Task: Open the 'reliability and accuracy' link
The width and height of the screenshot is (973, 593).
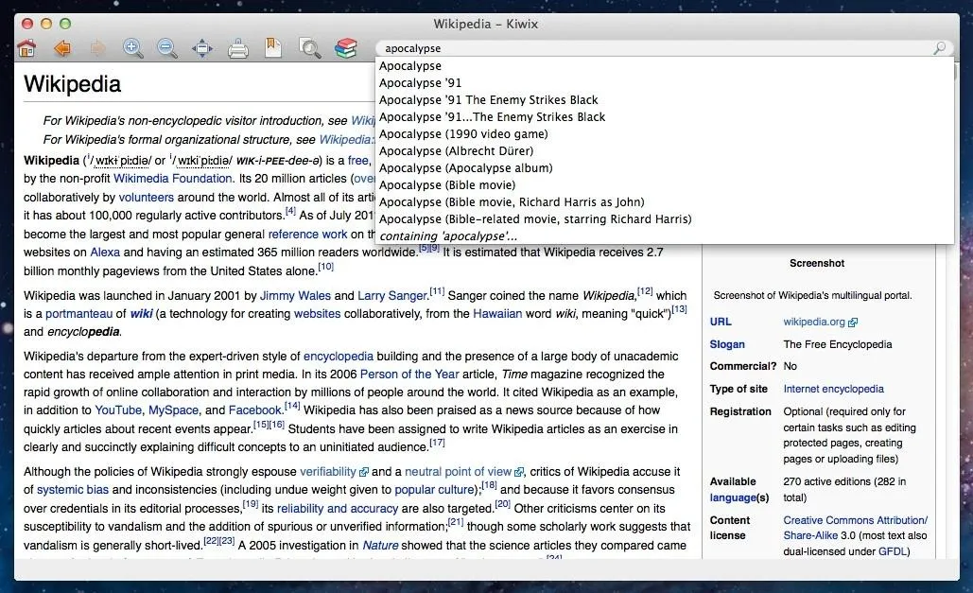Action: point(338,509)
